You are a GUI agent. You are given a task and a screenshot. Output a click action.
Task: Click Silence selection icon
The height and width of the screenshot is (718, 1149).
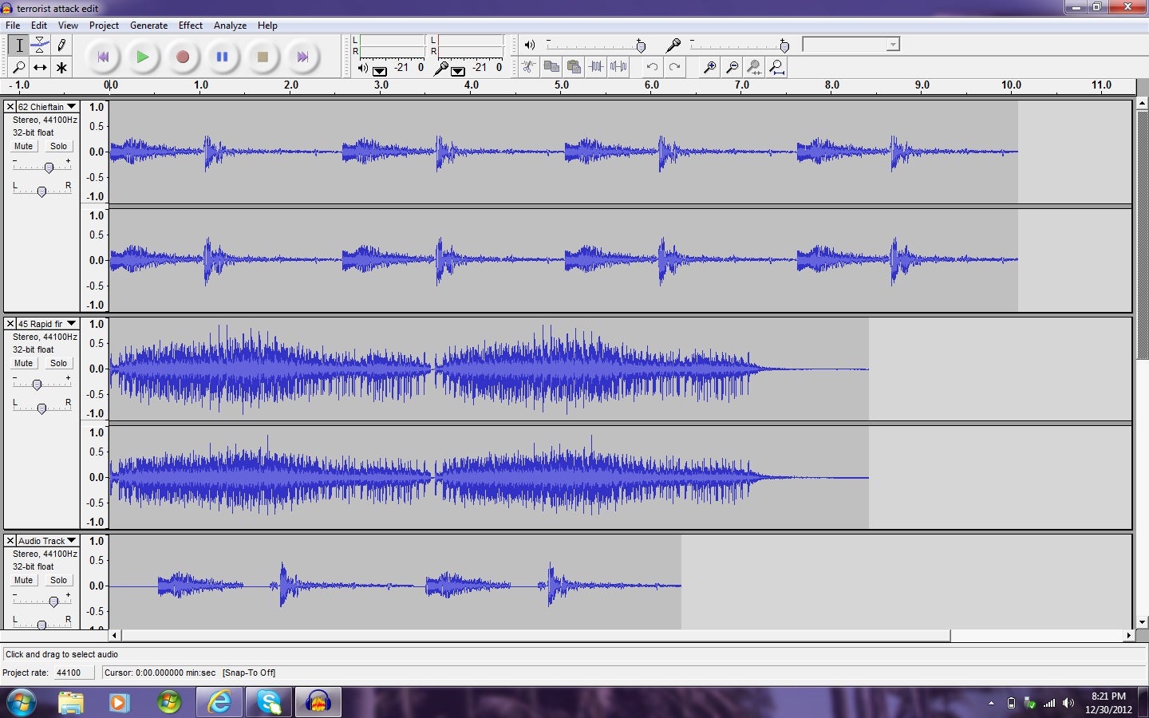point(618,67)
